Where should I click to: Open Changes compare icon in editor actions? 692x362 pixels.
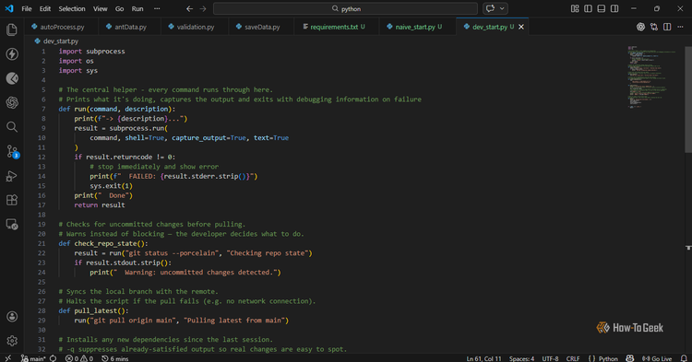tap(654, 27)
